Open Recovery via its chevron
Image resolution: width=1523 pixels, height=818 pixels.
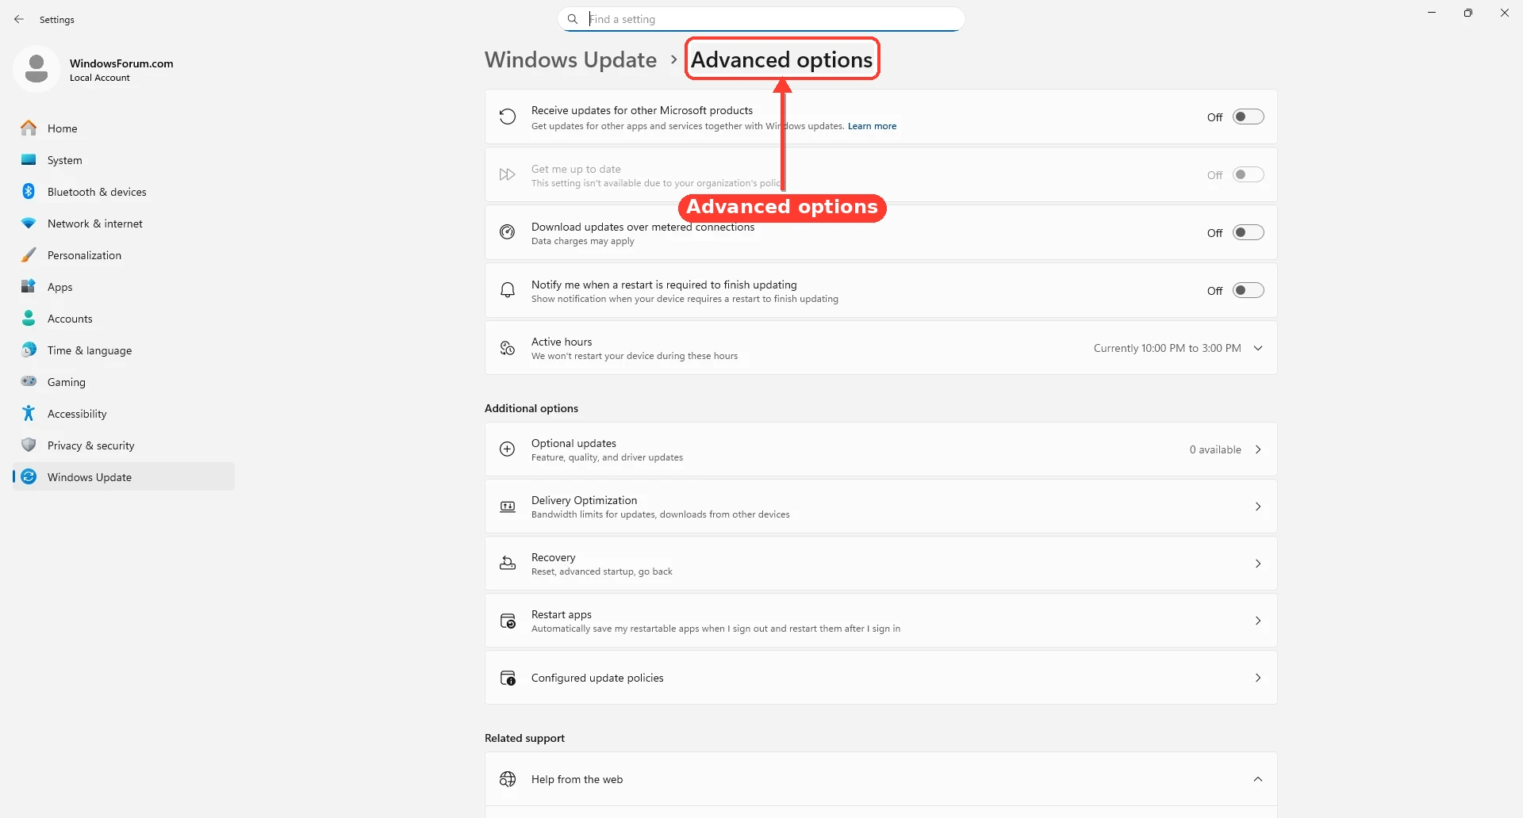1258,564
